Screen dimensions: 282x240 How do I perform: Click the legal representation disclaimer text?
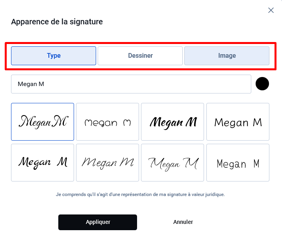[140, 194]
